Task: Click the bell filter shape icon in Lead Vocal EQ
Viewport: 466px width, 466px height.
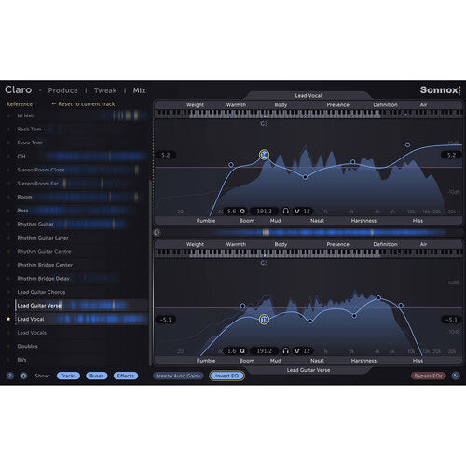Action: click(297, 212)
